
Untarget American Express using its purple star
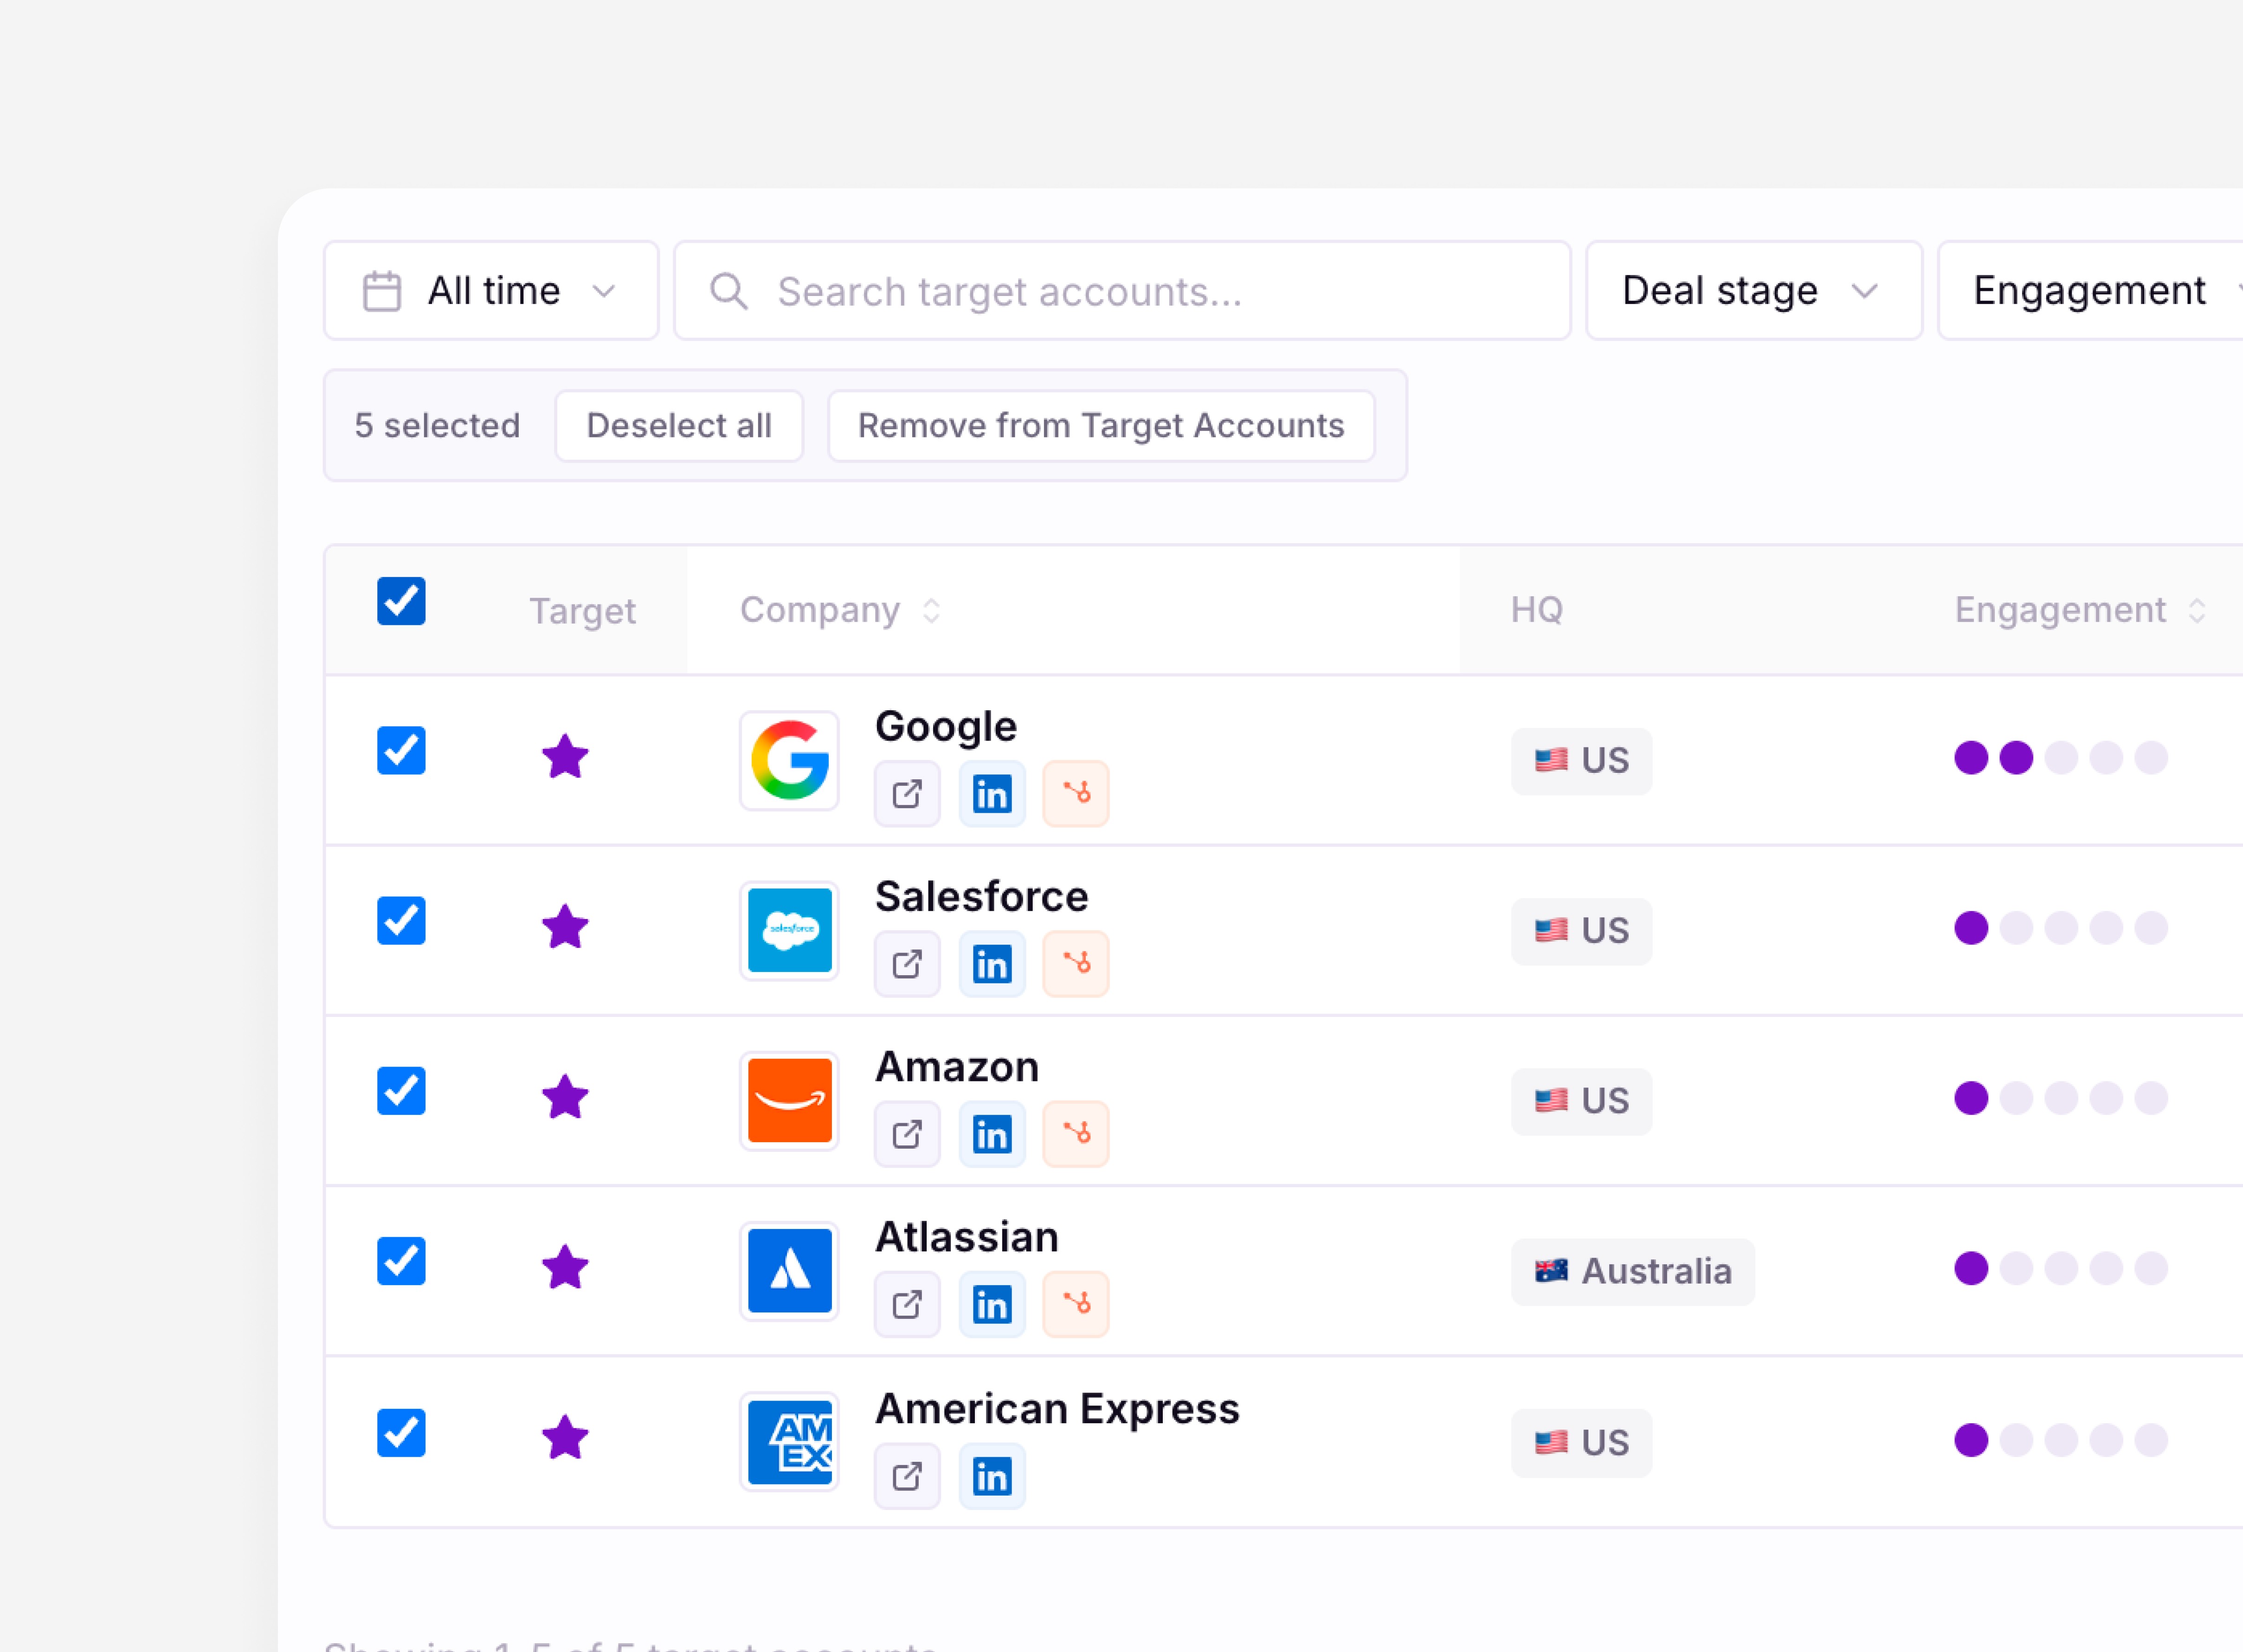pos(565,1438)
